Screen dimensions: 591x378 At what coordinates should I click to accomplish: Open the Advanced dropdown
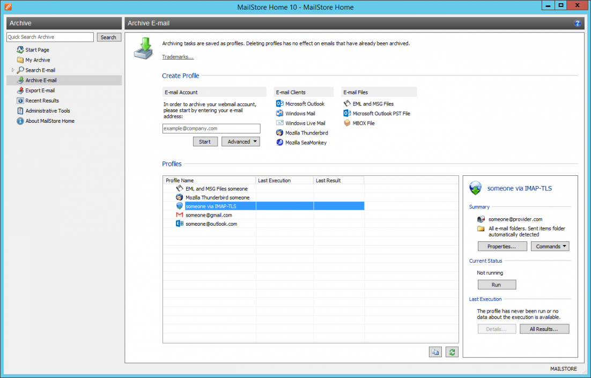click(x=240, y=141)
